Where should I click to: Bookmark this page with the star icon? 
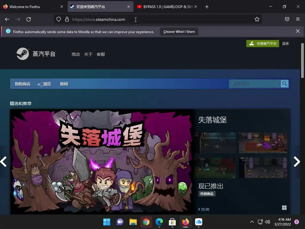click(x=257, y=19)
